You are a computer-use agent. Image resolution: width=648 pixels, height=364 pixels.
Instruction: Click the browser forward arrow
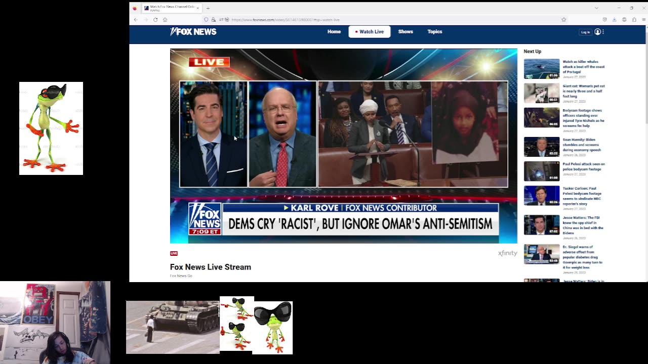[145, 20]
